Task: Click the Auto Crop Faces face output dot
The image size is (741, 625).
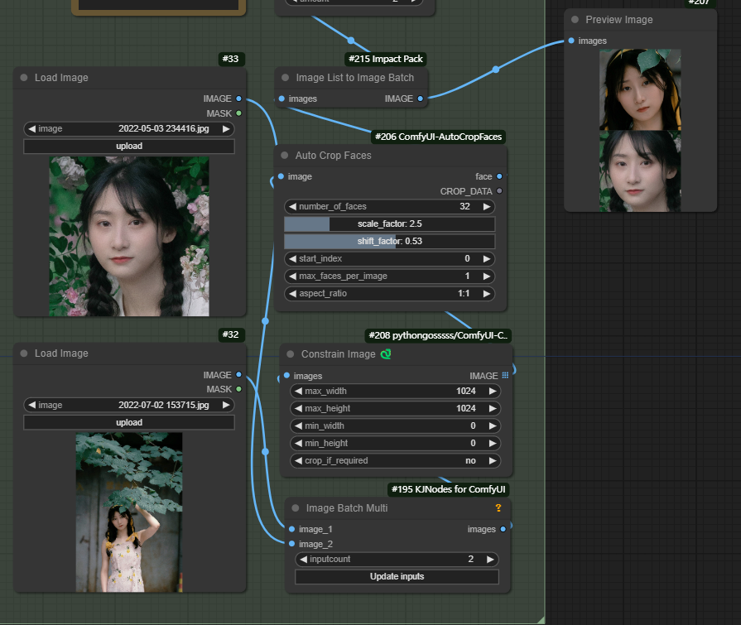Action: pos(499,176)
